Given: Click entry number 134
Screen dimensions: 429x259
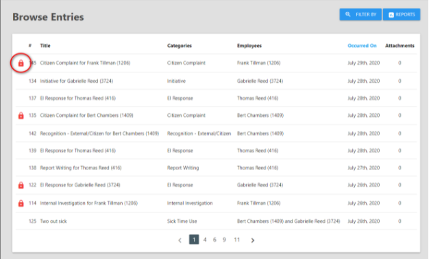Looking at the screenshot, I should 32,81.
